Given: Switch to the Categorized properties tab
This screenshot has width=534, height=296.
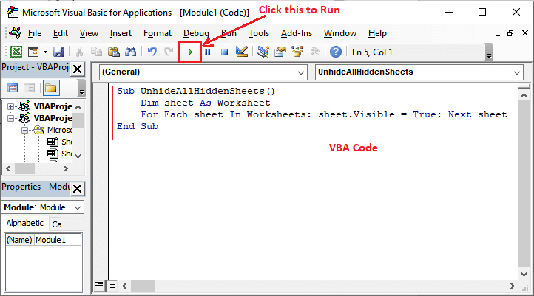Looking at the screenshot, I should click(56, 224).
